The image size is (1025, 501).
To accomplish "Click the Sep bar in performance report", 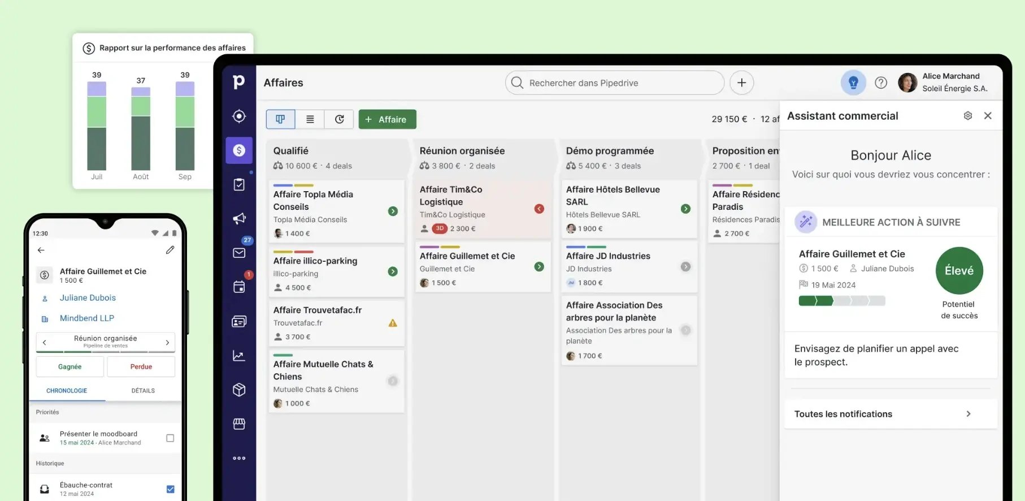I will [x=185, y=126].
